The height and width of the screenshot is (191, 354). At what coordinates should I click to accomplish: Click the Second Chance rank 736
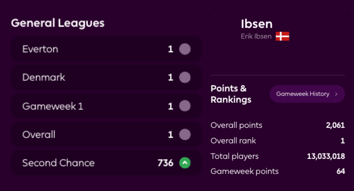point(165,163)
